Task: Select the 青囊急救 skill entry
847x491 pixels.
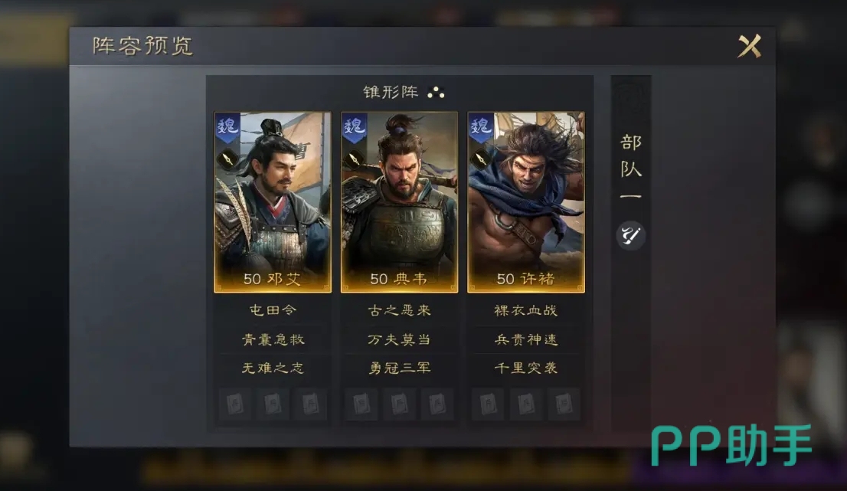Action: click(x=273, y=339)
